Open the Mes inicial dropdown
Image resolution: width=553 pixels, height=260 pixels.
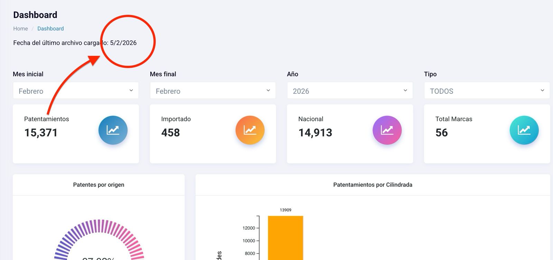point(76,91)
